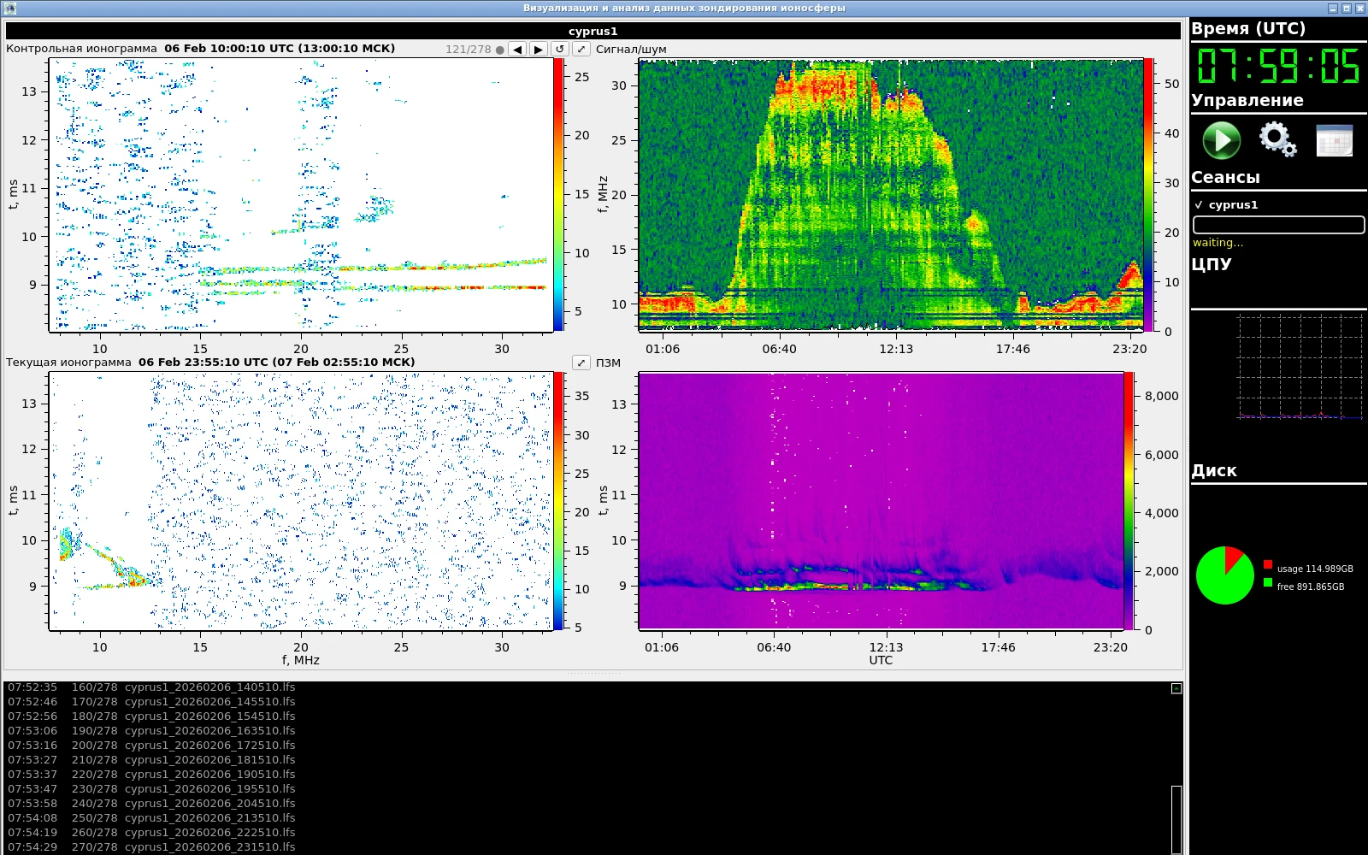The height and width of the screenshot is (855, 1368).
Task: Toggle the cyprus1 session checkmark
Action: point(1199,205)
